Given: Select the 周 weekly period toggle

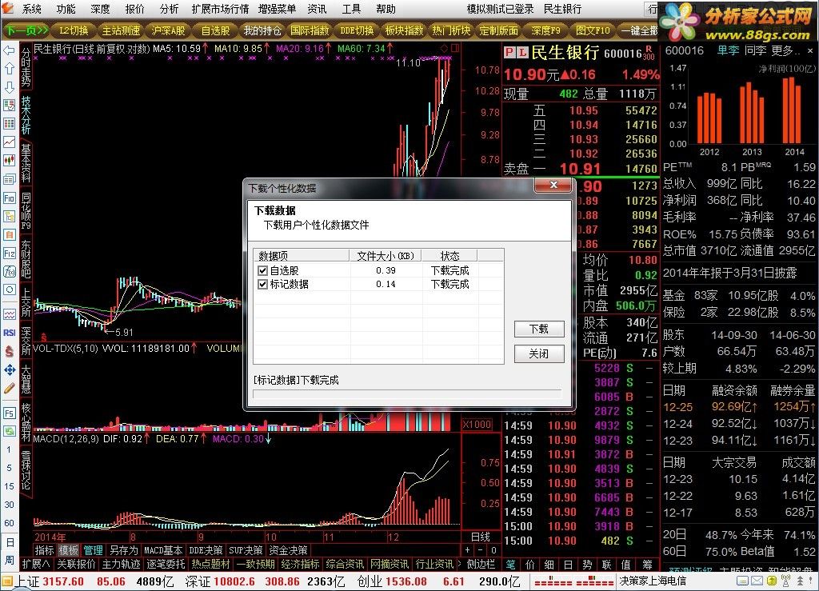Looking at the screenshot, I should tap(9, 560).
